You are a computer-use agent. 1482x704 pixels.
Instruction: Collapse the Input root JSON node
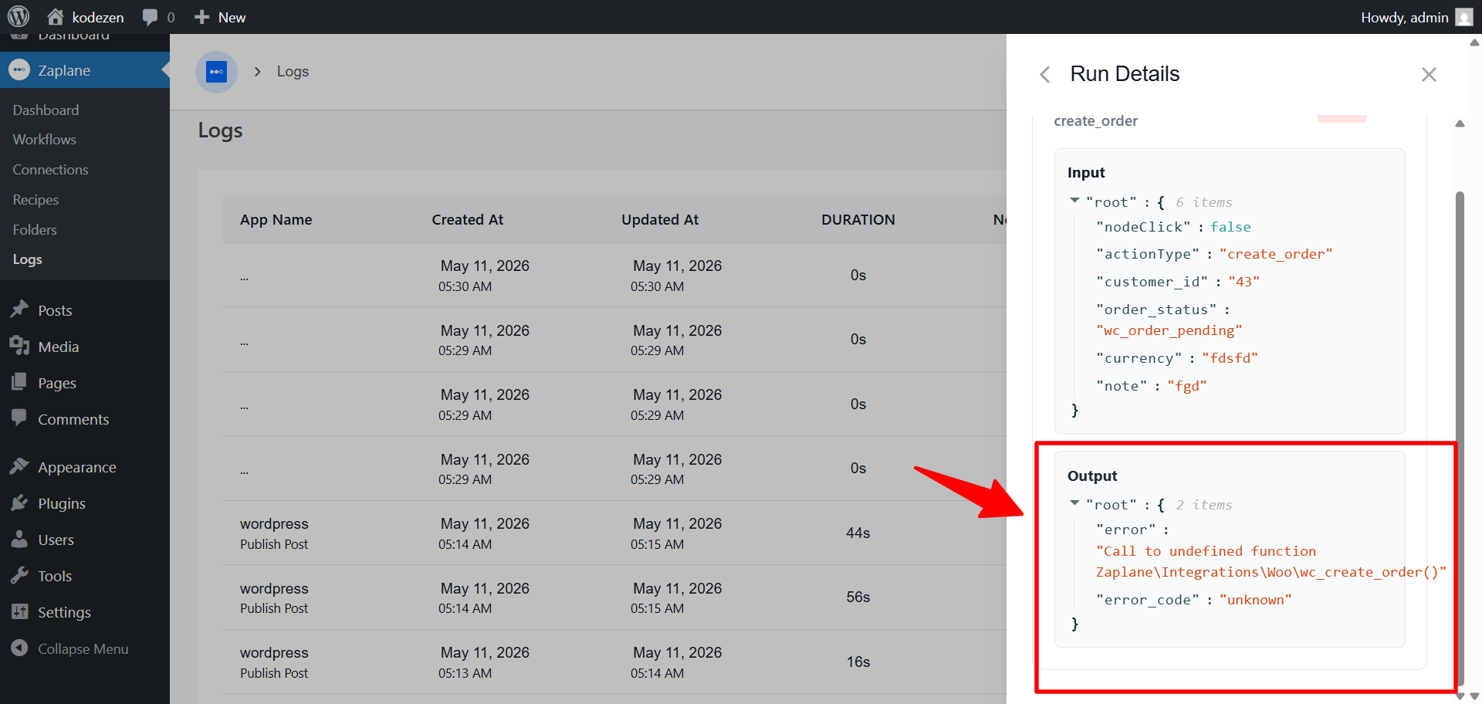coord(1074,201)
